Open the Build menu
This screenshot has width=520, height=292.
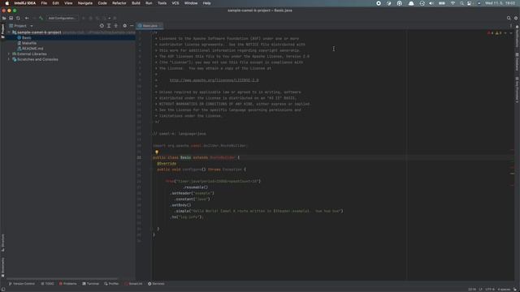coord(136,3)
